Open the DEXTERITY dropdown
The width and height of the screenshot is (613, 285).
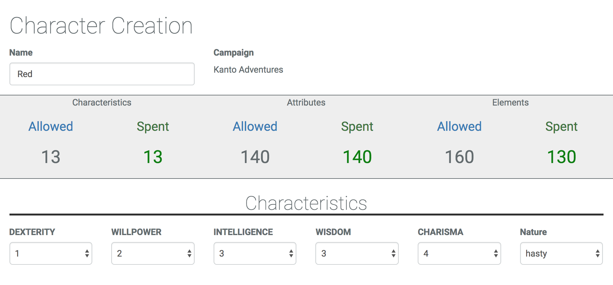[51, 253]
